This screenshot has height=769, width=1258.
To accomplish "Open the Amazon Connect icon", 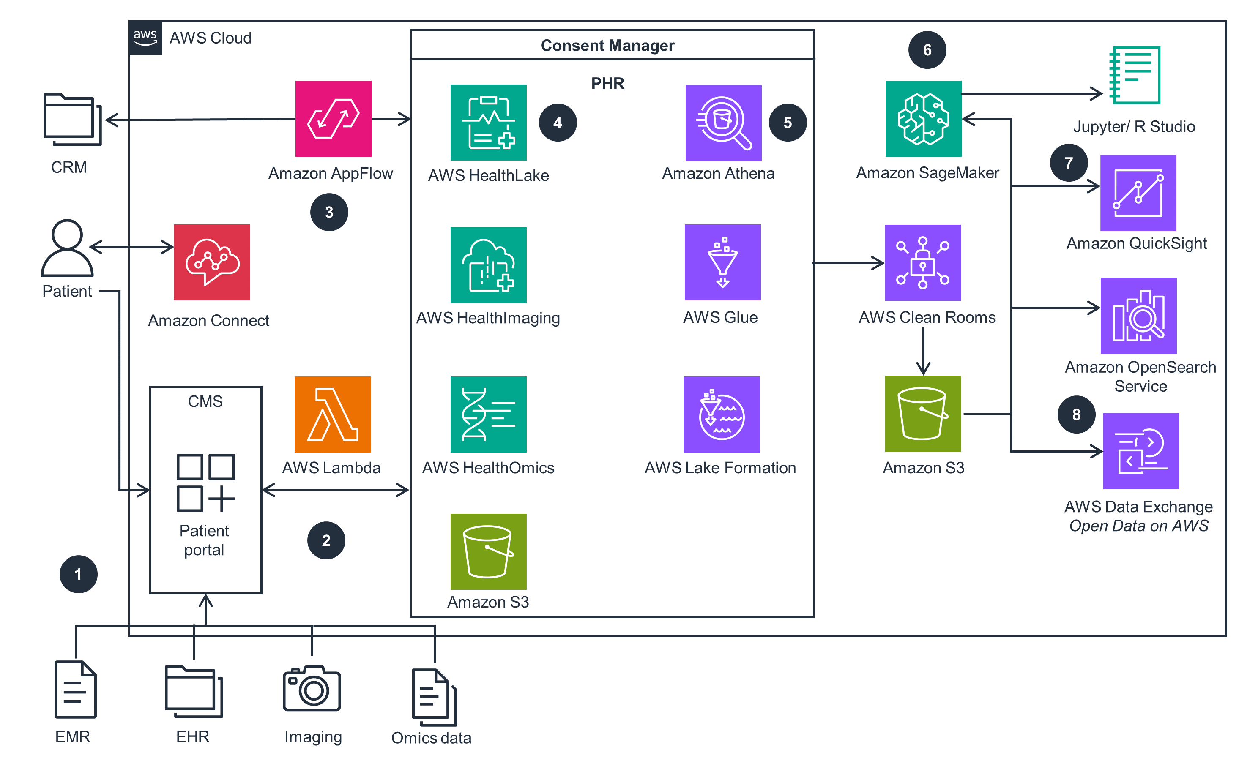I will [x=212, y=262].
